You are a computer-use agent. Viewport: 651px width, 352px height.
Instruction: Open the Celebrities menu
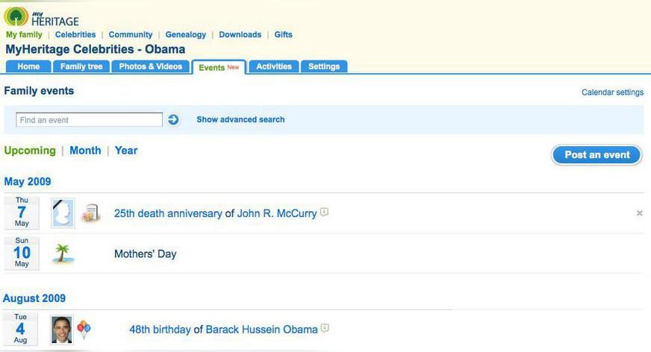[75, 35]
